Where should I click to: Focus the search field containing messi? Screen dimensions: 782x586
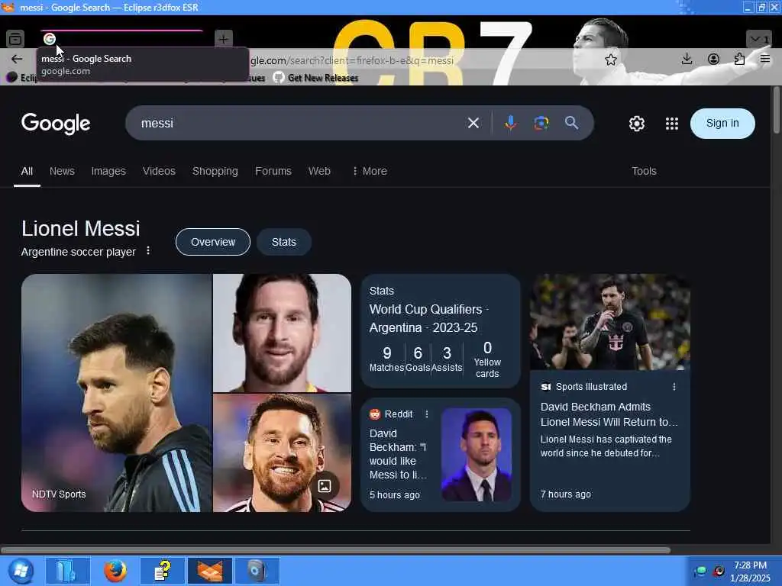point(299,123)
